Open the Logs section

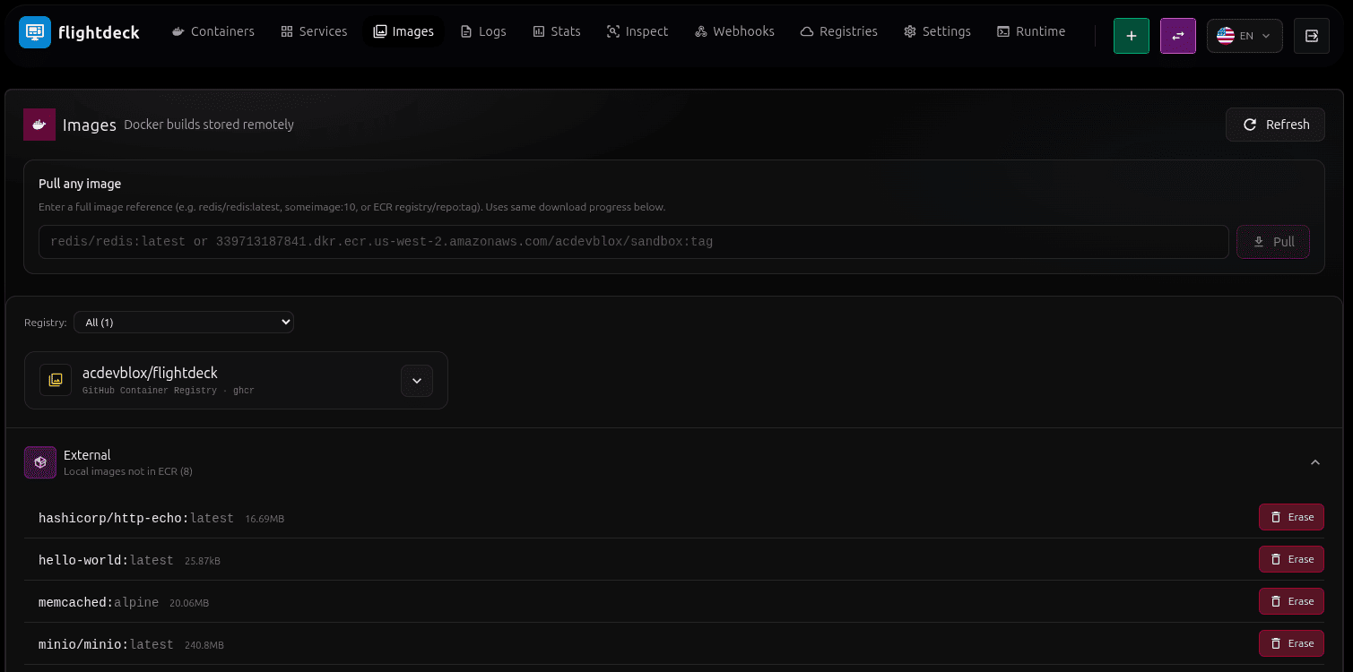(483, 31)
